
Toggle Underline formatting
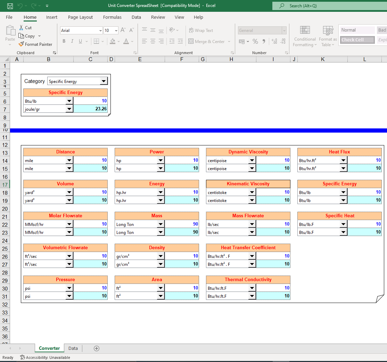[x=80, y=41]
